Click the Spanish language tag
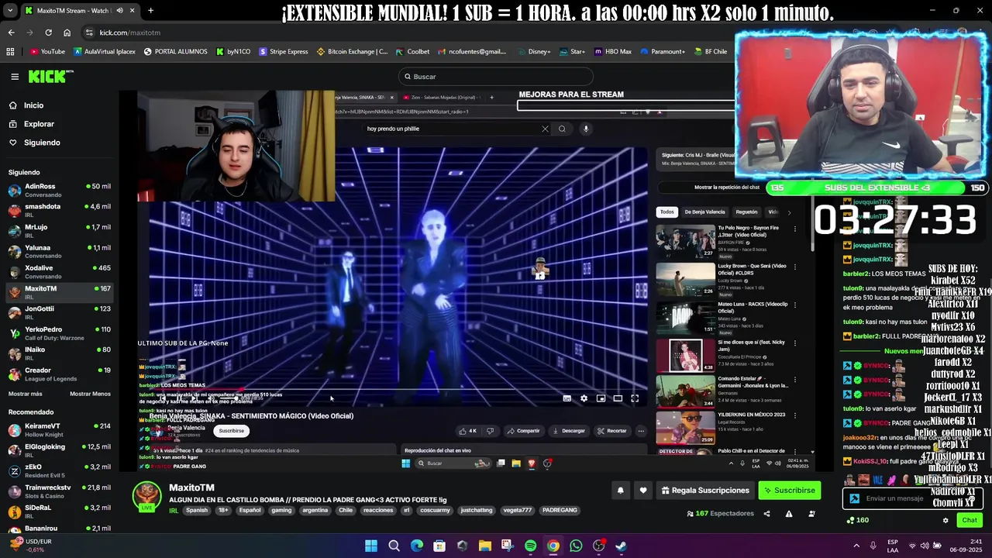The height and width of the screenshot is (558, 992). coord(197,511)
